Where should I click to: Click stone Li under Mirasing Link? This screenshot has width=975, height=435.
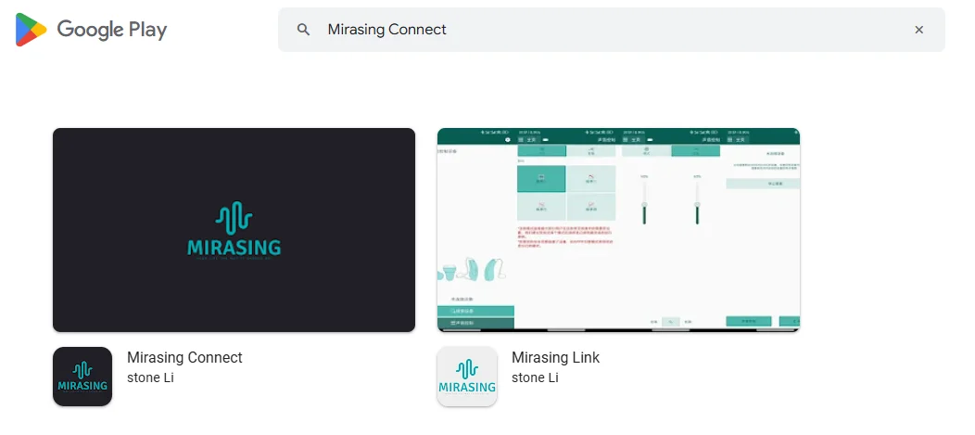(x=535, y=377)
